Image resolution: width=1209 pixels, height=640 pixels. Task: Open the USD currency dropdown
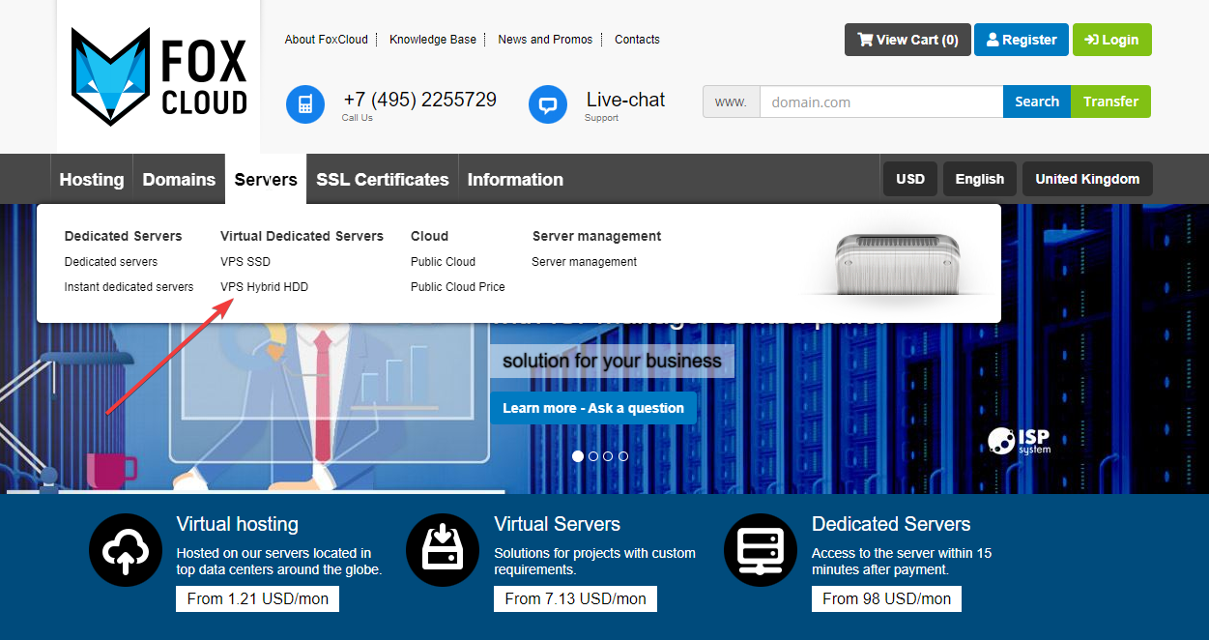[x=909, y=179]
